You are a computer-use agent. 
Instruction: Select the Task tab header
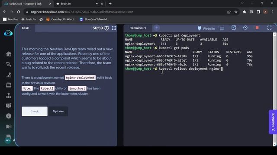click(25, 28)
